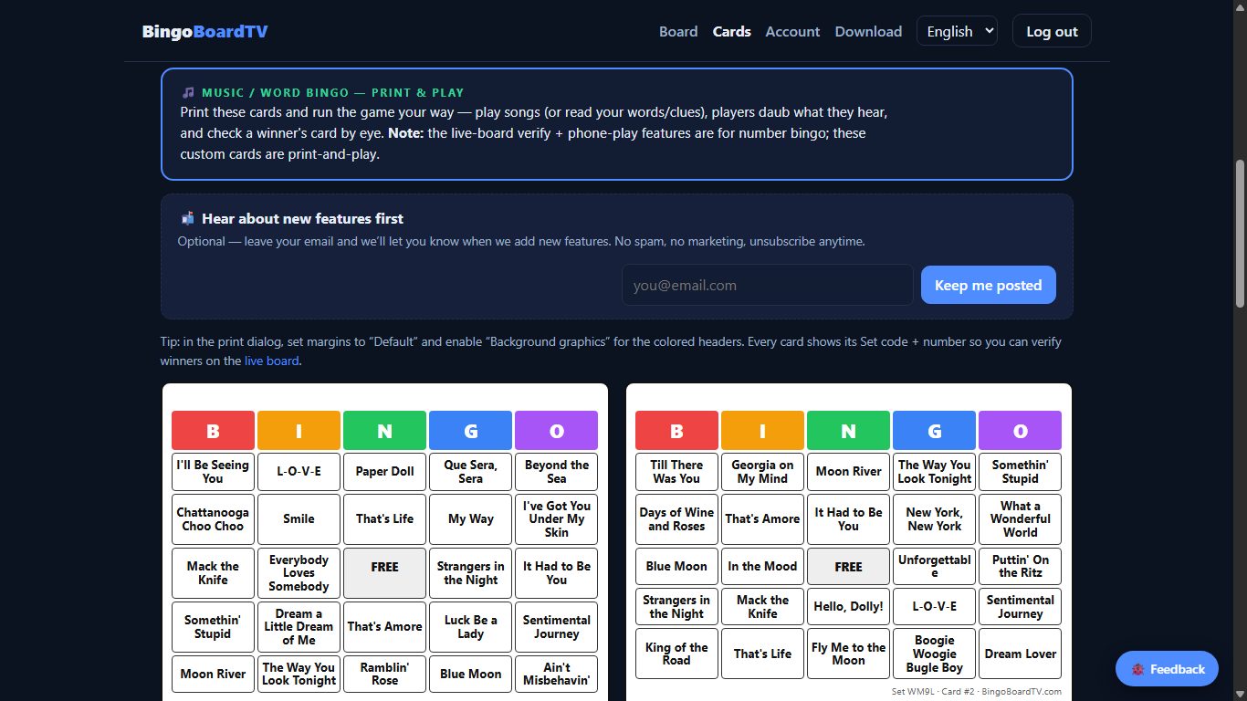This screenshot has width=1247, height=701.
Task: Click Mack the Knife on first card
Action: [213, 573]
